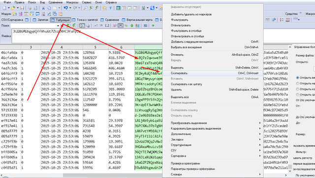Click the green right arrow icon in search bar
Screen dimensions: 315x178
(153, 26)
